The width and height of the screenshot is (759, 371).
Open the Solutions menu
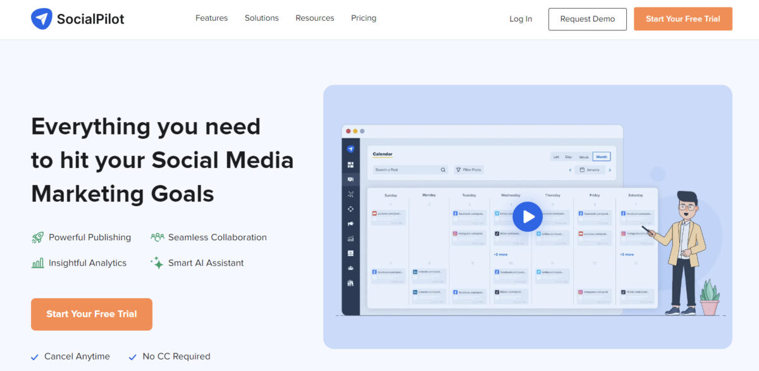click(x=262, y=18)
